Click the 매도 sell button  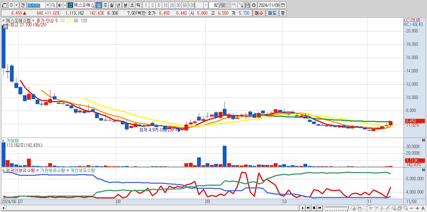pyautogui.click(x=272, y=13)
